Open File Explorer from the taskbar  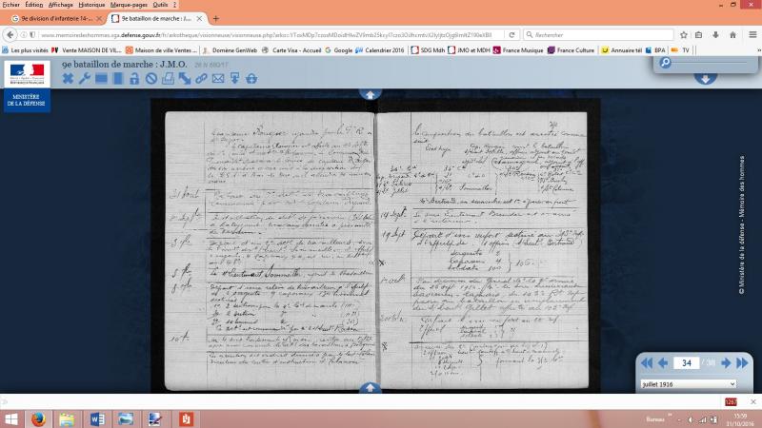coord(67,418)
